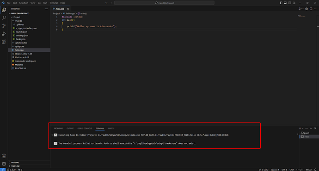Click the remote window icon in status bar
Screen dimensions: 319x171
(3, 170)
